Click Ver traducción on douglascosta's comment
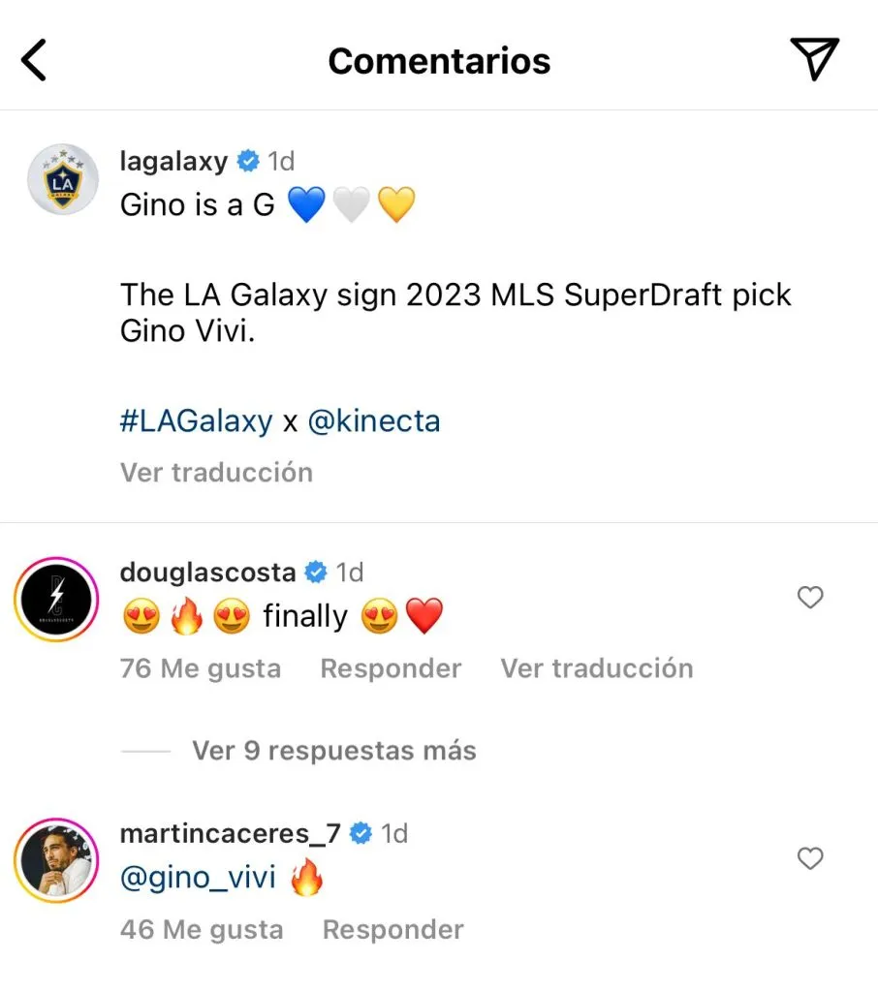The height and width of the screenshot is (992, 878). point(596,668)
